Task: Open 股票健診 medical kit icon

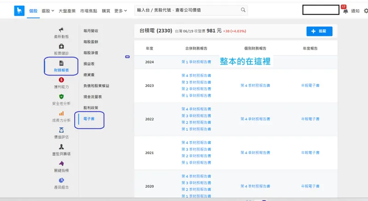Action: (x=61, y=46)
